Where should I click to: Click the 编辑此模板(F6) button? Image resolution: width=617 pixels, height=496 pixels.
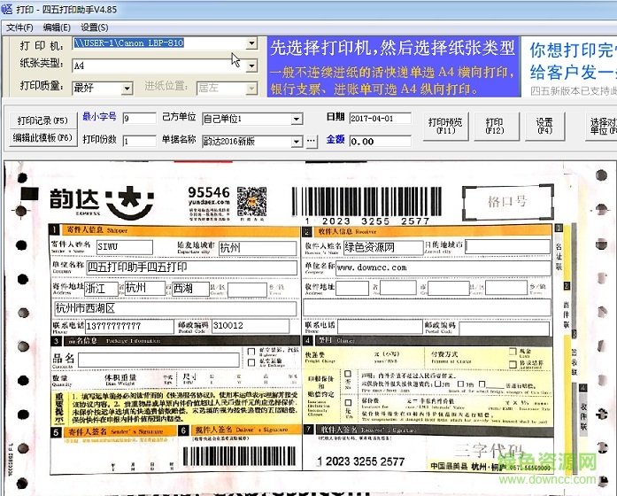[42, 138]
